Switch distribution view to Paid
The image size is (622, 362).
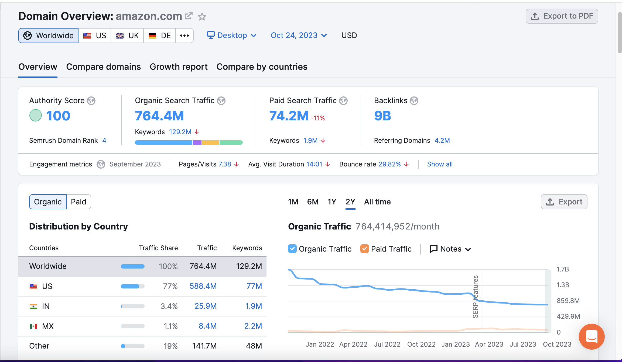click(x=78, y=202)
